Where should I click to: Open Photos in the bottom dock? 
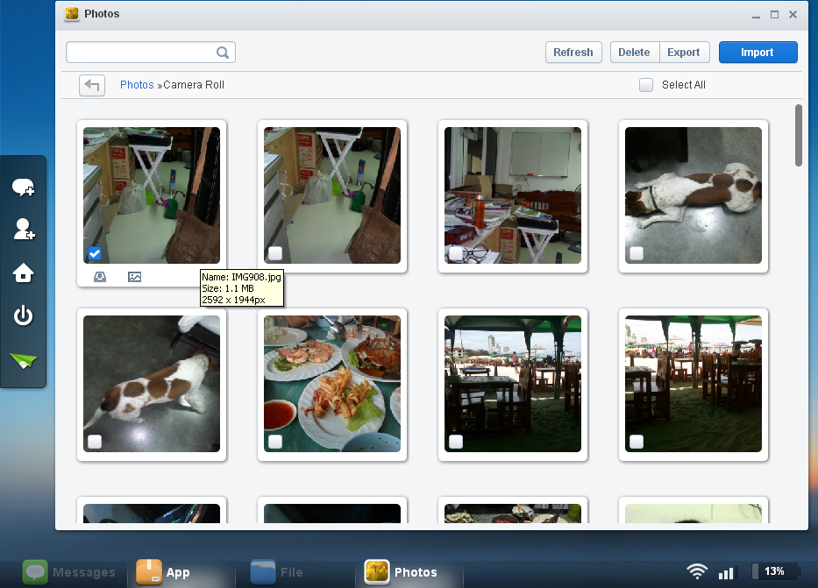tap(402, 572)
